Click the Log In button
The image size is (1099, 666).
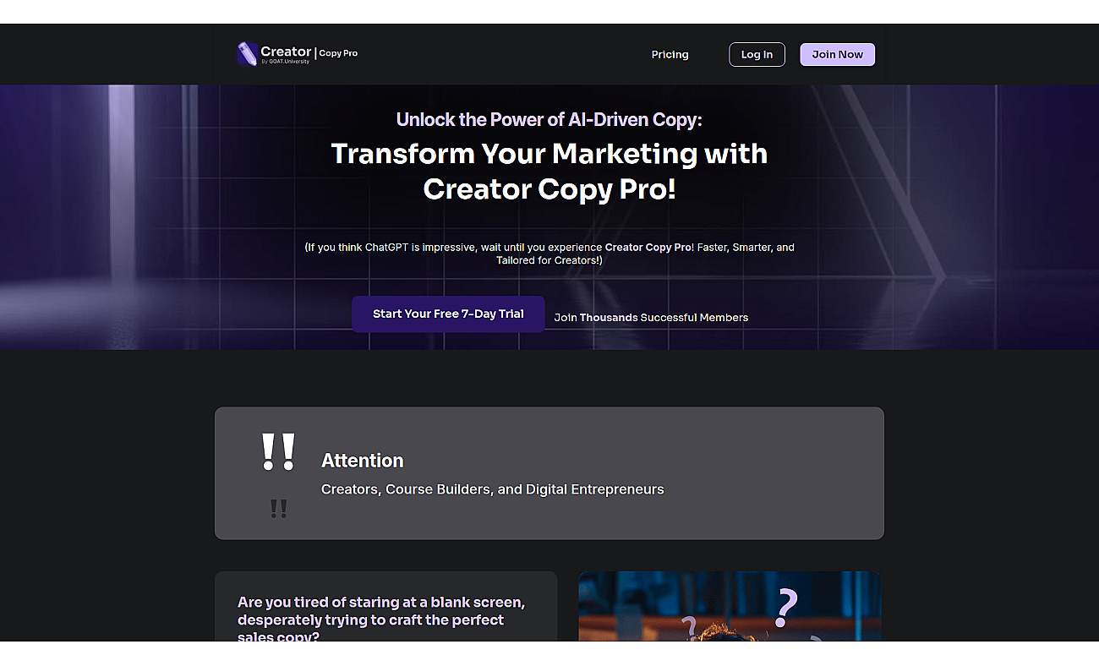click(757, 55)
